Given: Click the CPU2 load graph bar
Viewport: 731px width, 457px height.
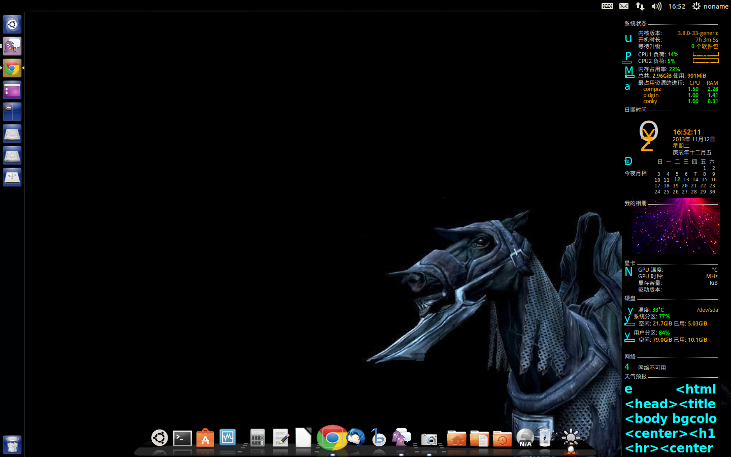Looking at the screenshot, I should point(706,61).
